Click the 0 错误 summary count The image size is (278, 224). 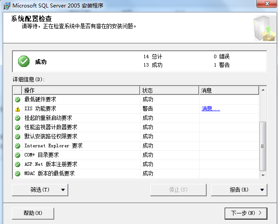coord(222,56)
